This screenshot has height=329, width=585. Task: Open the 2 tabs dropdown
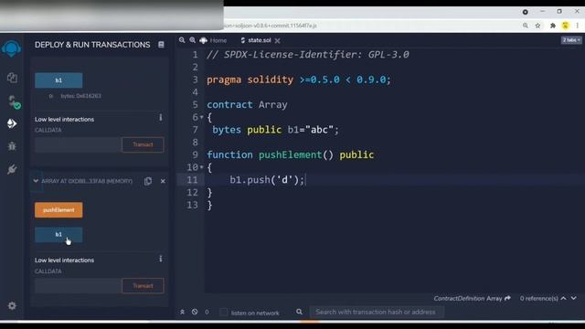(571, 40)
